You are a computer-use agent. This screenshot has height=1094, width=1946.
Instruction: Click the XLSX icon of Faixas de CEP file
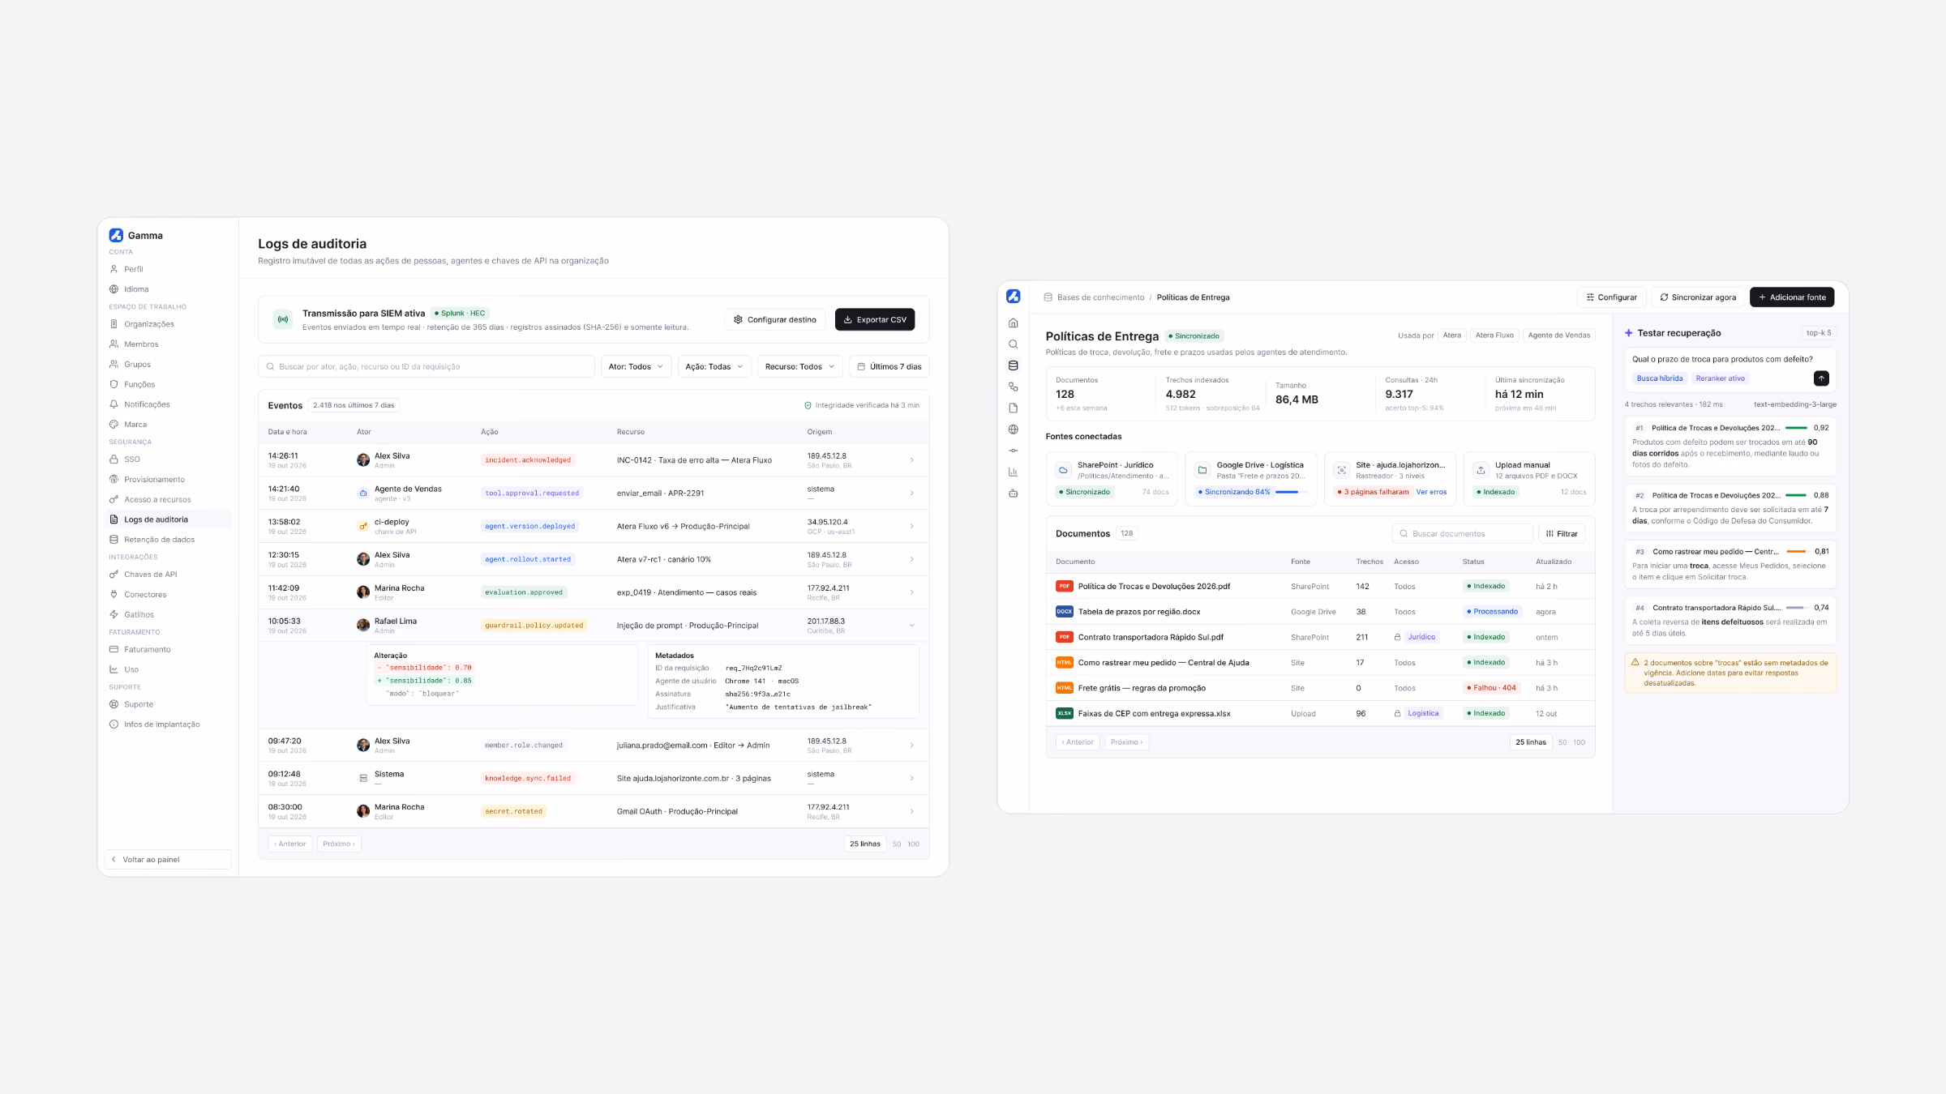point(1064,713)
